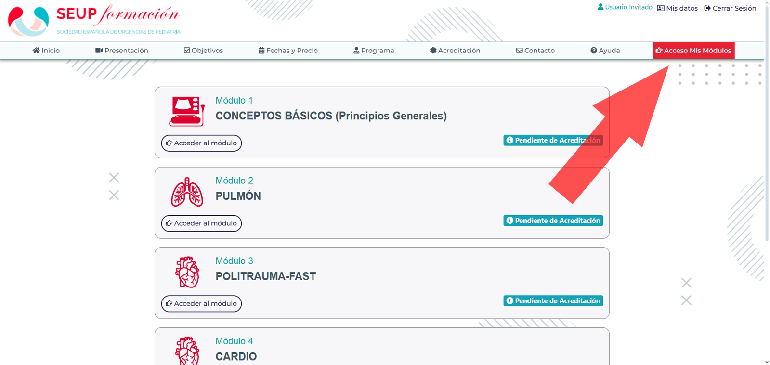
Task: Open the Fechas y Precio menu item
Action: pos(288,51)
